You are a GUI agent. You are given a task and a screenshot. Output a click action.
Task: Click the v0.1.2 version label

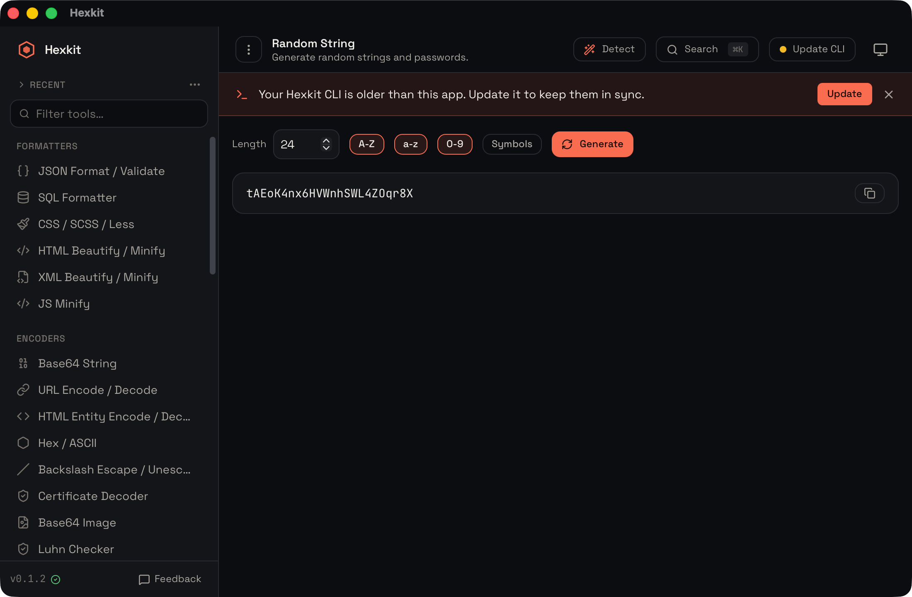pyautogui.click(x=28, y=579)
